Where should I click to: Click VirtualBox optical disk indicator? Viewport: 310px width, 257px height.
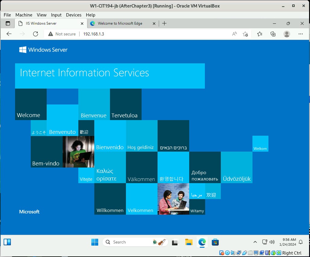(x=227, y=253)
